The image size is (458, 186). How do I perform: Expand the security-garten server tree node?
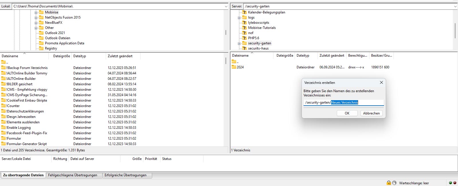pyautogui.click(x=239, y=43)
